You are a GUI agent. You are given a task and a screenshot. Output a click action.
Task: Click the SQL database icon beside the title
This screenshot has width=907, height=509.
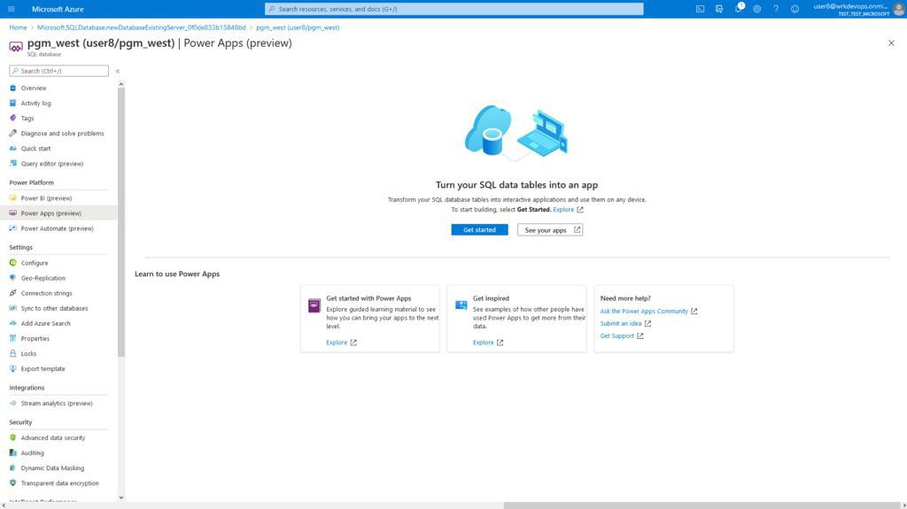point(16,47)
